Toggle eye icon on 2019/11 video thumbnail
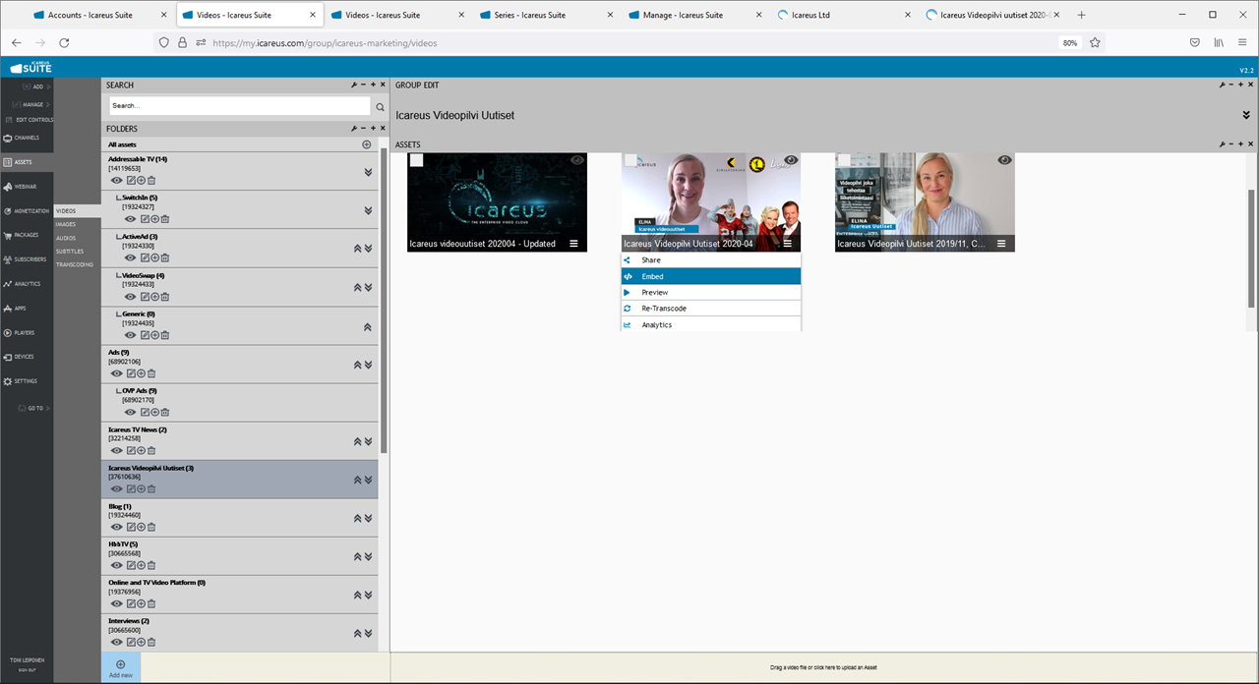Screen dimensions: 1259x684 [1004, 160]
